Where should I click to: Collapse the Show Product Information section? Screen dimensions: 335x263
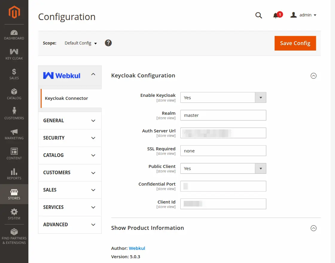point(313,228)
